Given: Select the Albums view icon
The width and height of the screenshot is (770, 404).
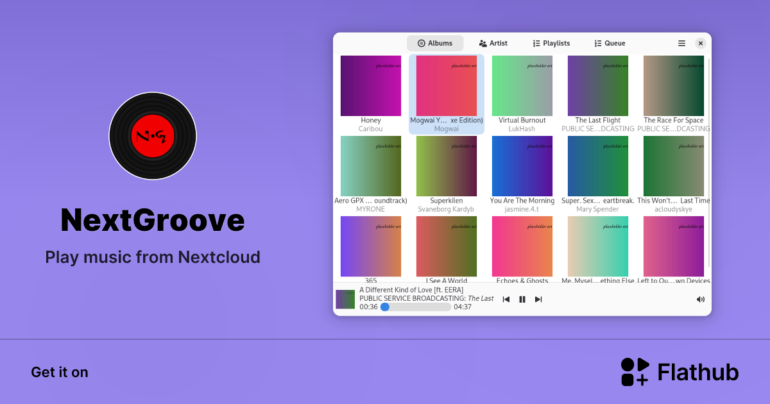Looking at the screenshot, I should (x=422, y=43).
